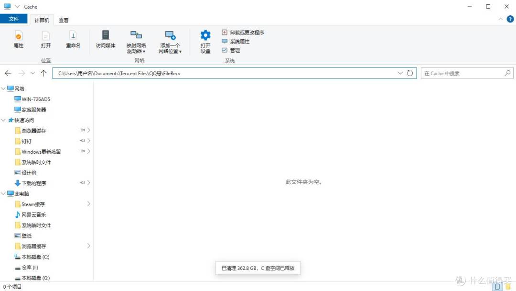516x291 pixels.
Task: Go back with the left arrow
Action: [8, 73]
